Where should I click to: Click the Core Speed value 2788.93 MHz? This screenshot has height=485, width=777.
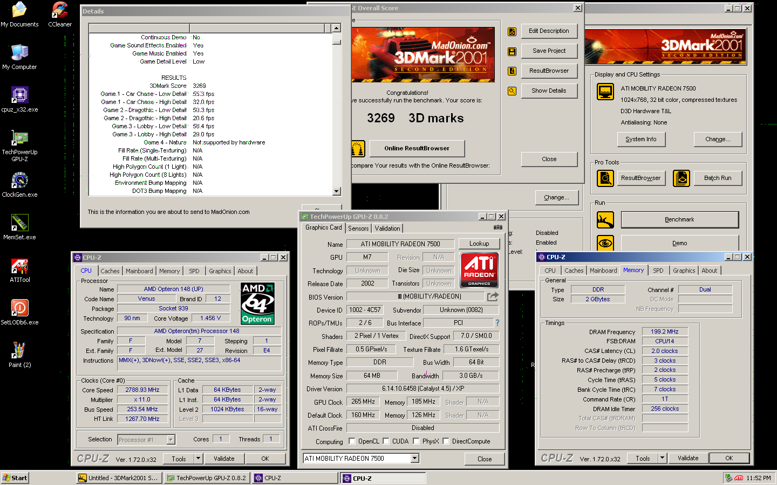click(x=142, y=390)
